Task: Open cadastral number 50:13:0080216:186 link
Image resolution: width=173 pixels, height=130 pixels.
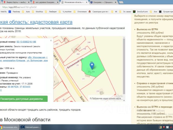Action: pos(26,42)
